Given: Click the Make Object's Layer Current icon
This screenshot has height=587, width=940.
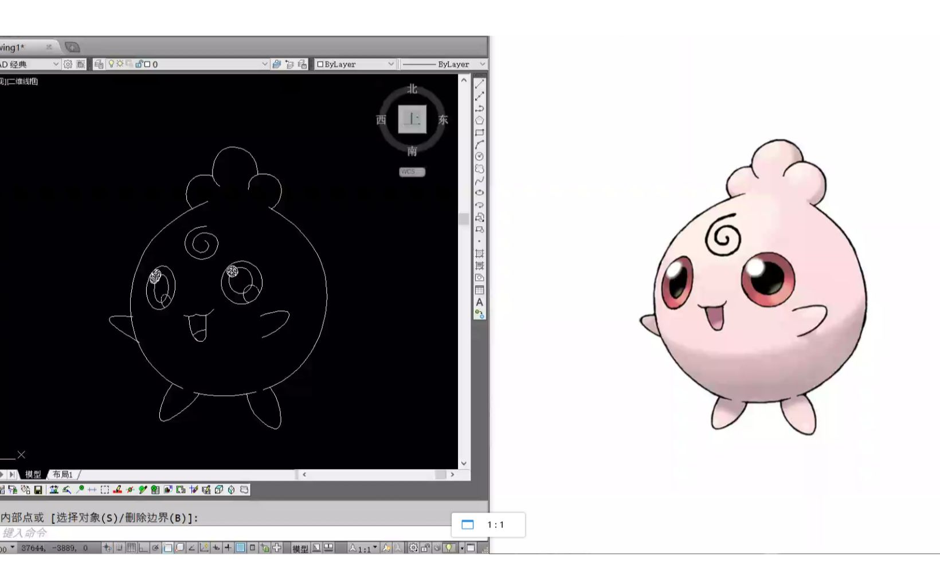Looking at the screenshot, I should click(x=276, y=64).
